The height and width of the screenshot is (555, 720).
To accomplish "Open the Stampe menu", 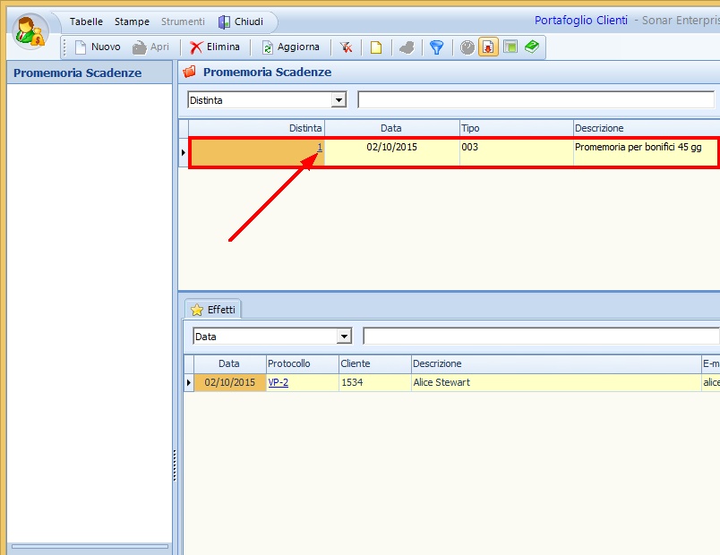I will click(x=132, y=21).
